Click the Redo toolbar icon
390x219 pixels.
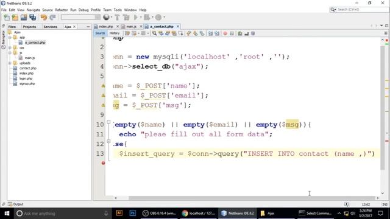click(52, 18)
